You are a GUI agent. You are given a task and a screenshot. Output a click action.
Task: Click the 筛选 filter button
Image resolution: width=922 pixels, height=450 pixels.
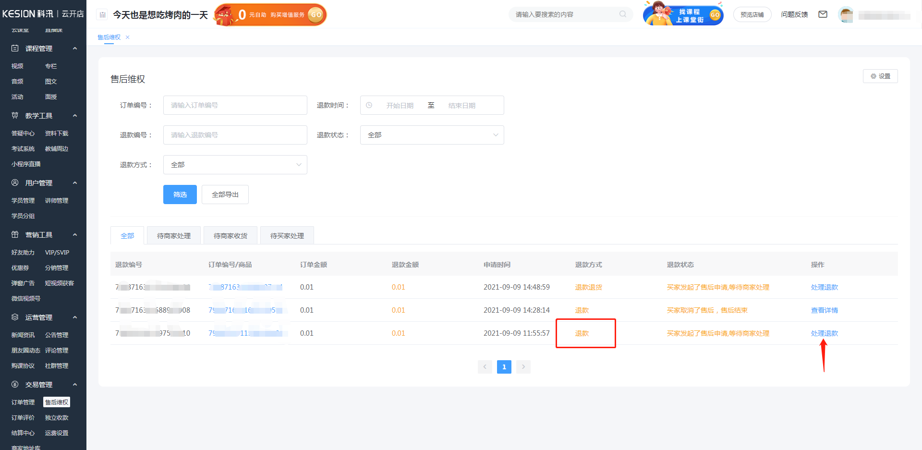click(x=180, y=195)
